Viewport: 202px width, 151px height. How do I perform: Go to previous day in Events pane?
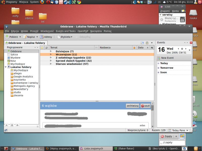[178, 49]
